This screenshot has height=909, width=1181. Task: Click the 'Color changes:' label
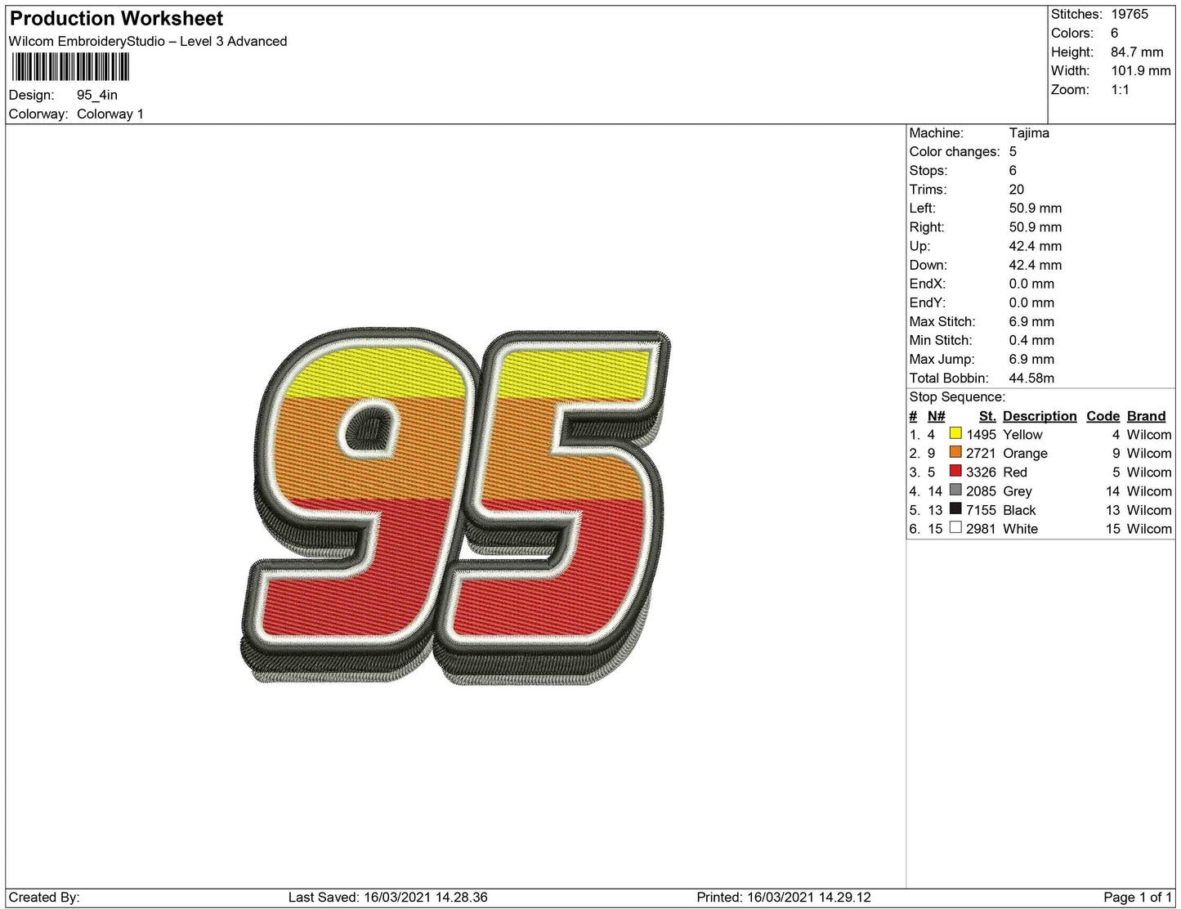point(955,151)
